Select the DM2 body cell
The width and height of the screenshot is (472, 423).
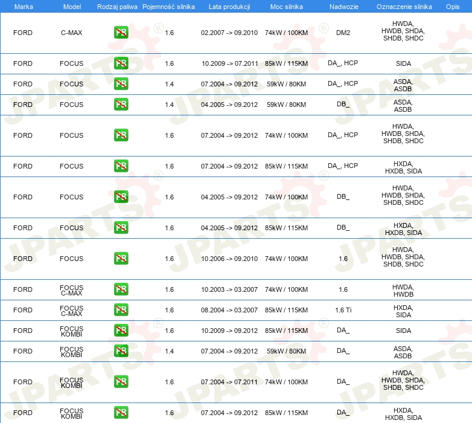[x=343, y=33]
